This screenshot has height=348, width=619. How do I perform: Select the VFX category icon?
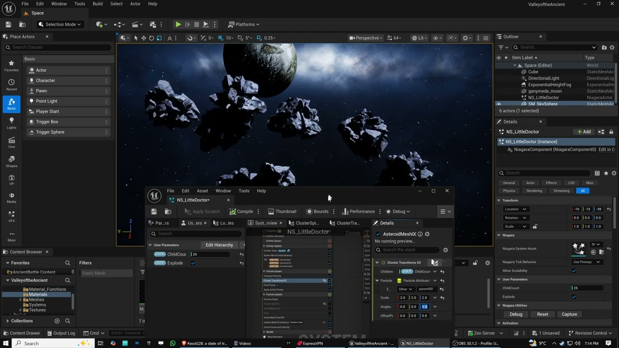pos(11,217)
